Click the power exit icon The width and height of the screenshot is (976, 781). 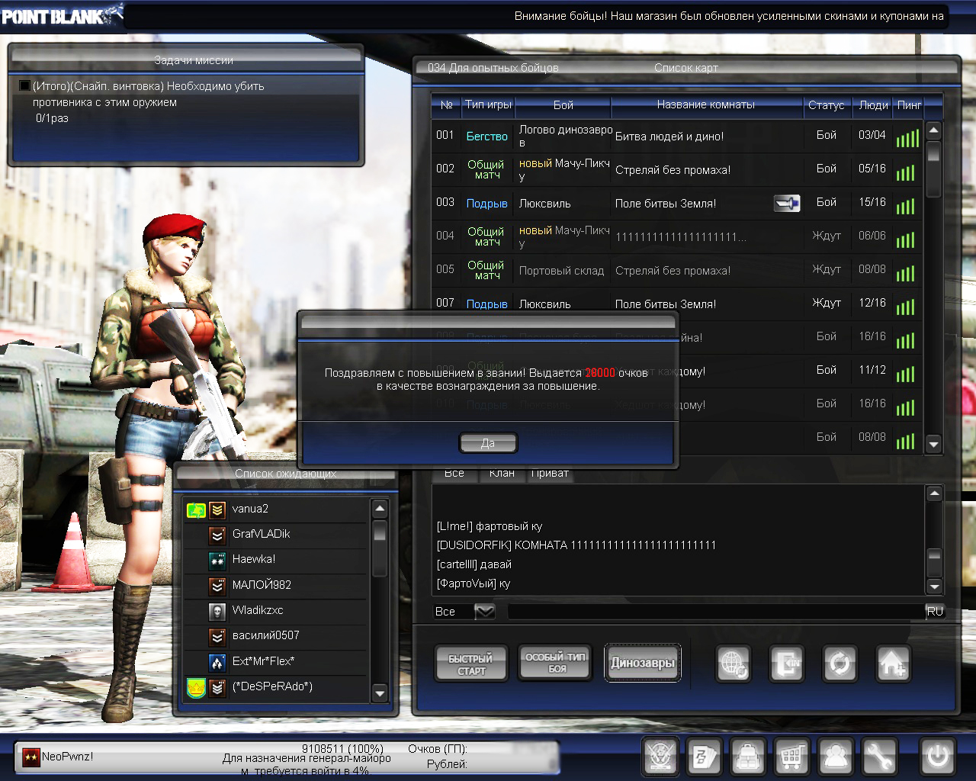937,756
